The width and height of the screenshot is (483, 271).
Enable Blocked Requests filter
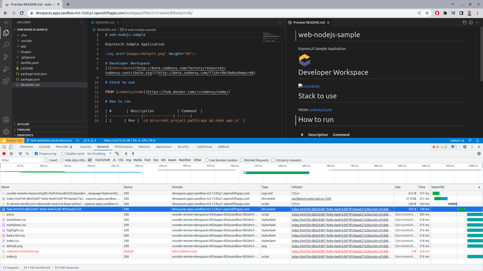point(242,160)
